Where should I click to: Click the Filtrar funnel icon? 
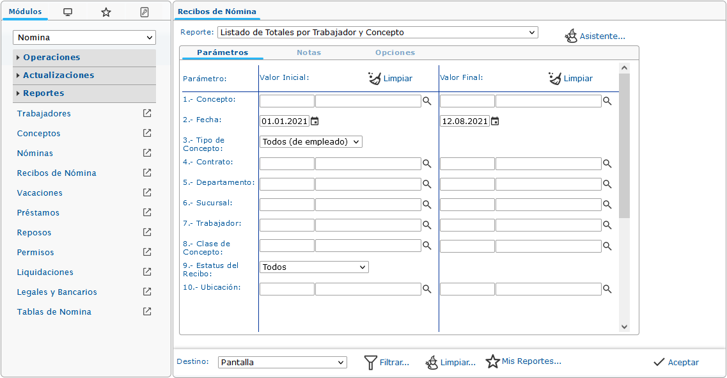371,363
